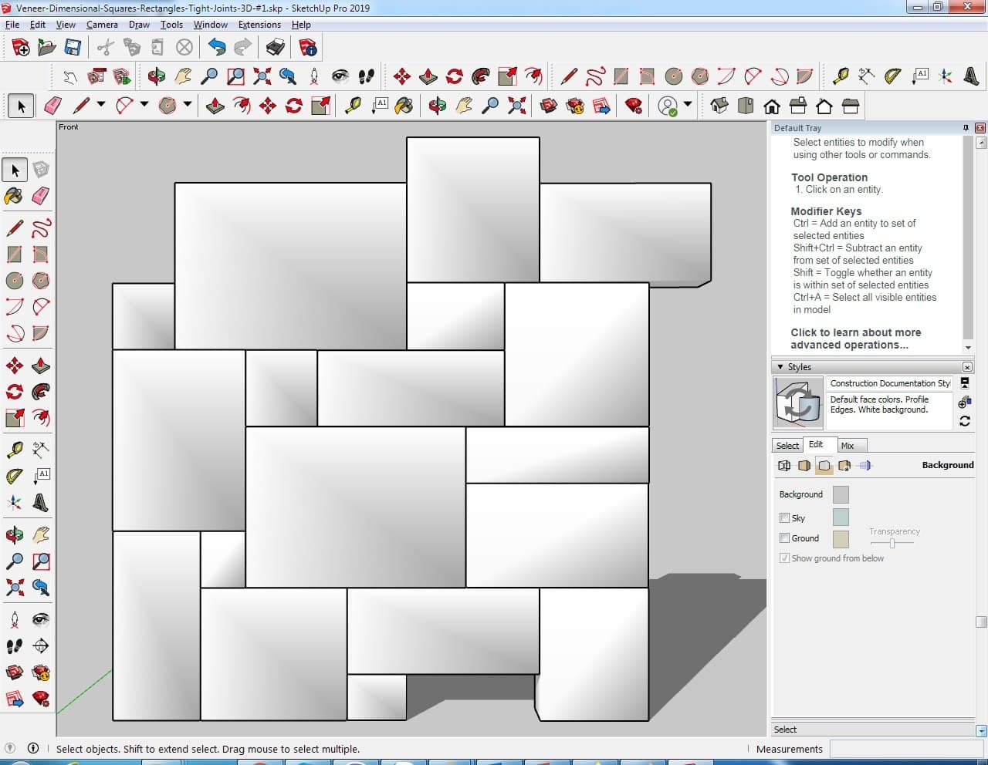Open the account sign-in dropdown arrow

tap(687, 106)
